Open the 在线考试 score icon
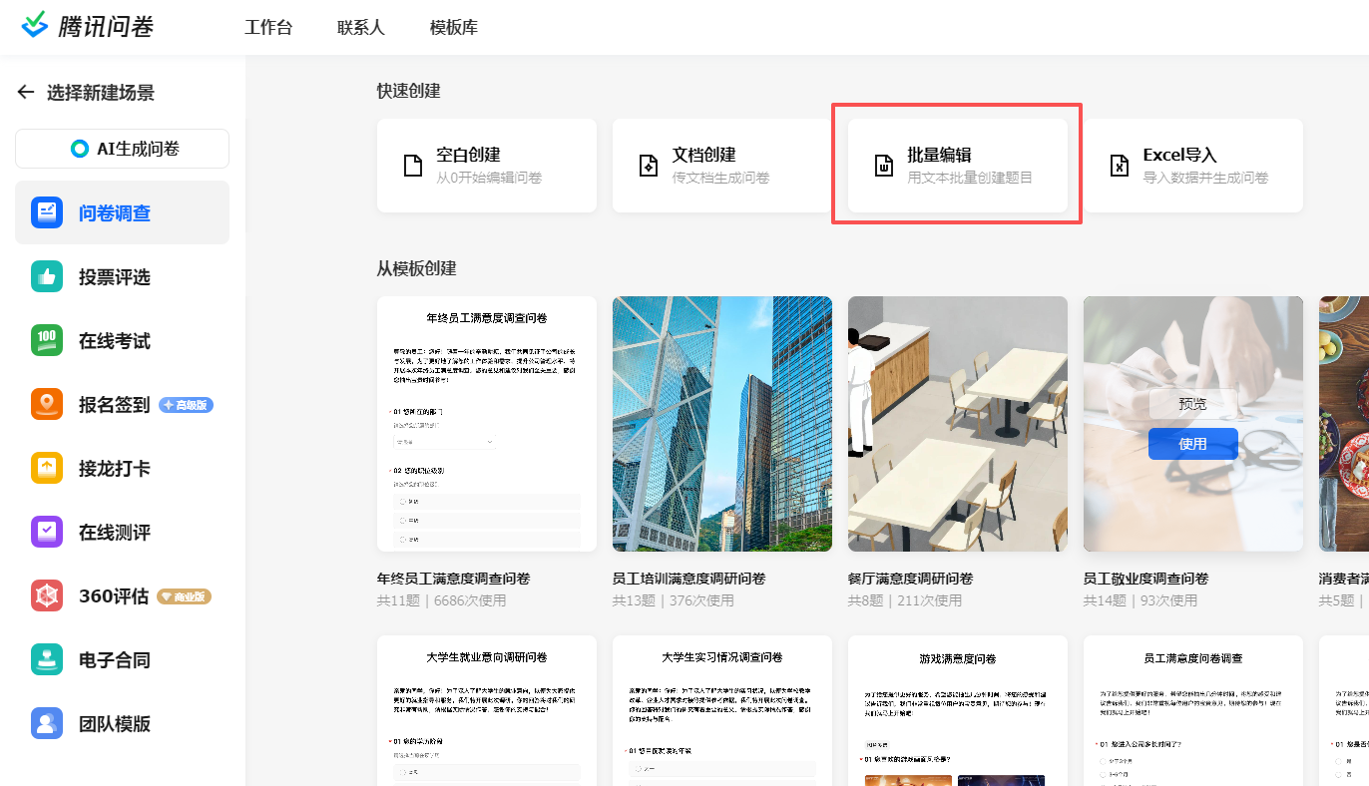 click(47, 341)
